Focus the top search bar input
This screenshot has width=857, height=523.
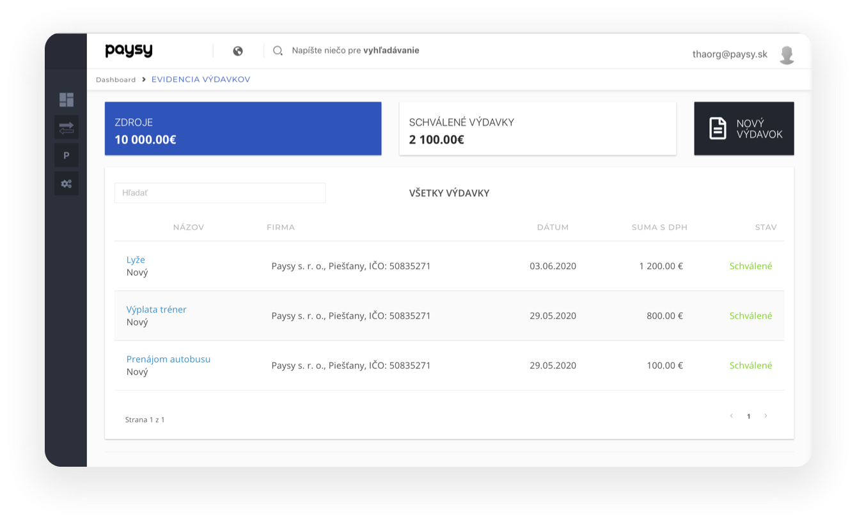(356, 51)
